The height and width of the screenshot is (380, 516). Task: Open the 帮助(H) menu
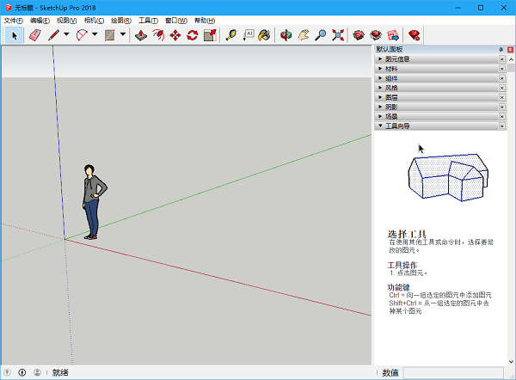pyautogui.click(x=205, y=21)
